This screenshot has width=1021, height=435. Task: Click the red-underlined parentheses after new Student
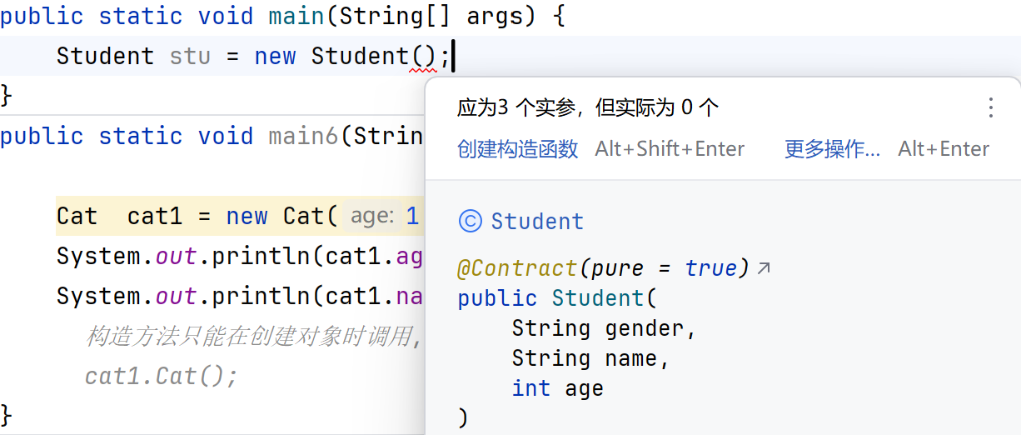(423, 57)
